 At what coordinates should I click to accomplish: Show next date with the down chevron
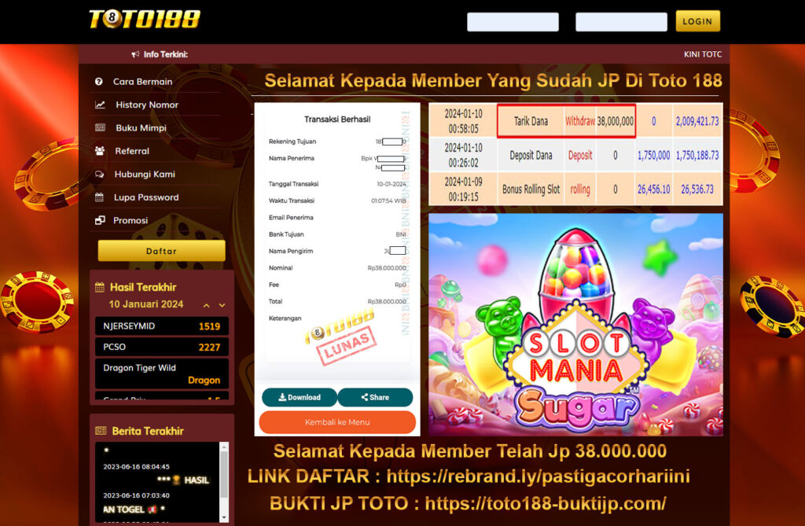[x=222, y=305]
